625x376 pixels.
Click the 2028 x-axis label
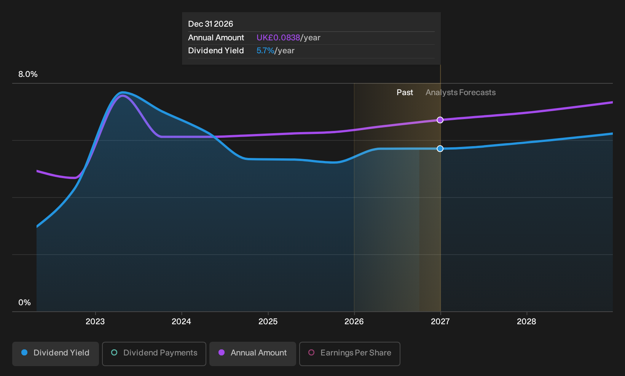[526, 322]
